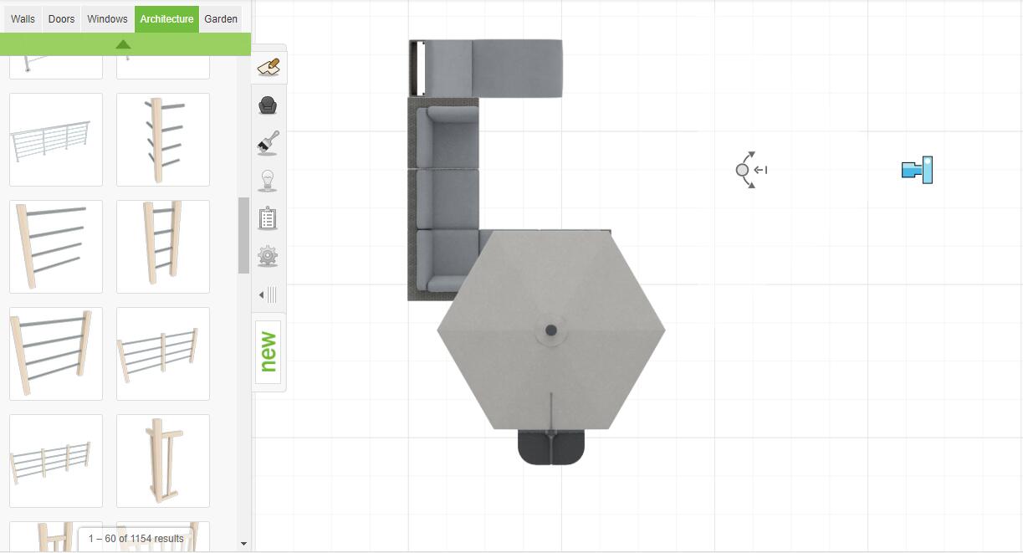Pick the T-shaped wooden post thumbnail
1023x553 pixels.
tap(163, 461)
